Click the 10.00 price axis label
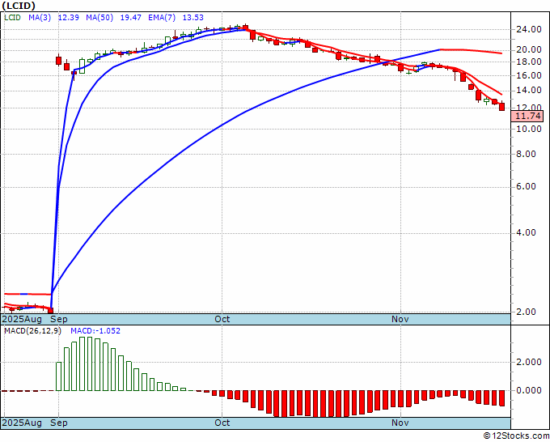Viewport: 550px width, 442px height. 529,129
